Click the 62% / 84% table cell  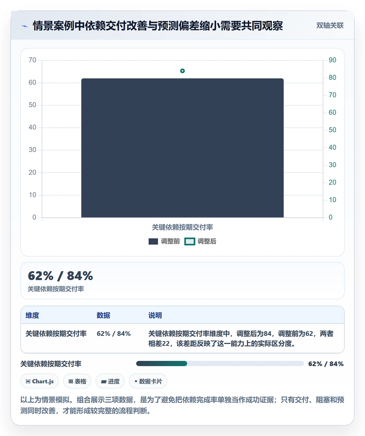tap(114, 334)
